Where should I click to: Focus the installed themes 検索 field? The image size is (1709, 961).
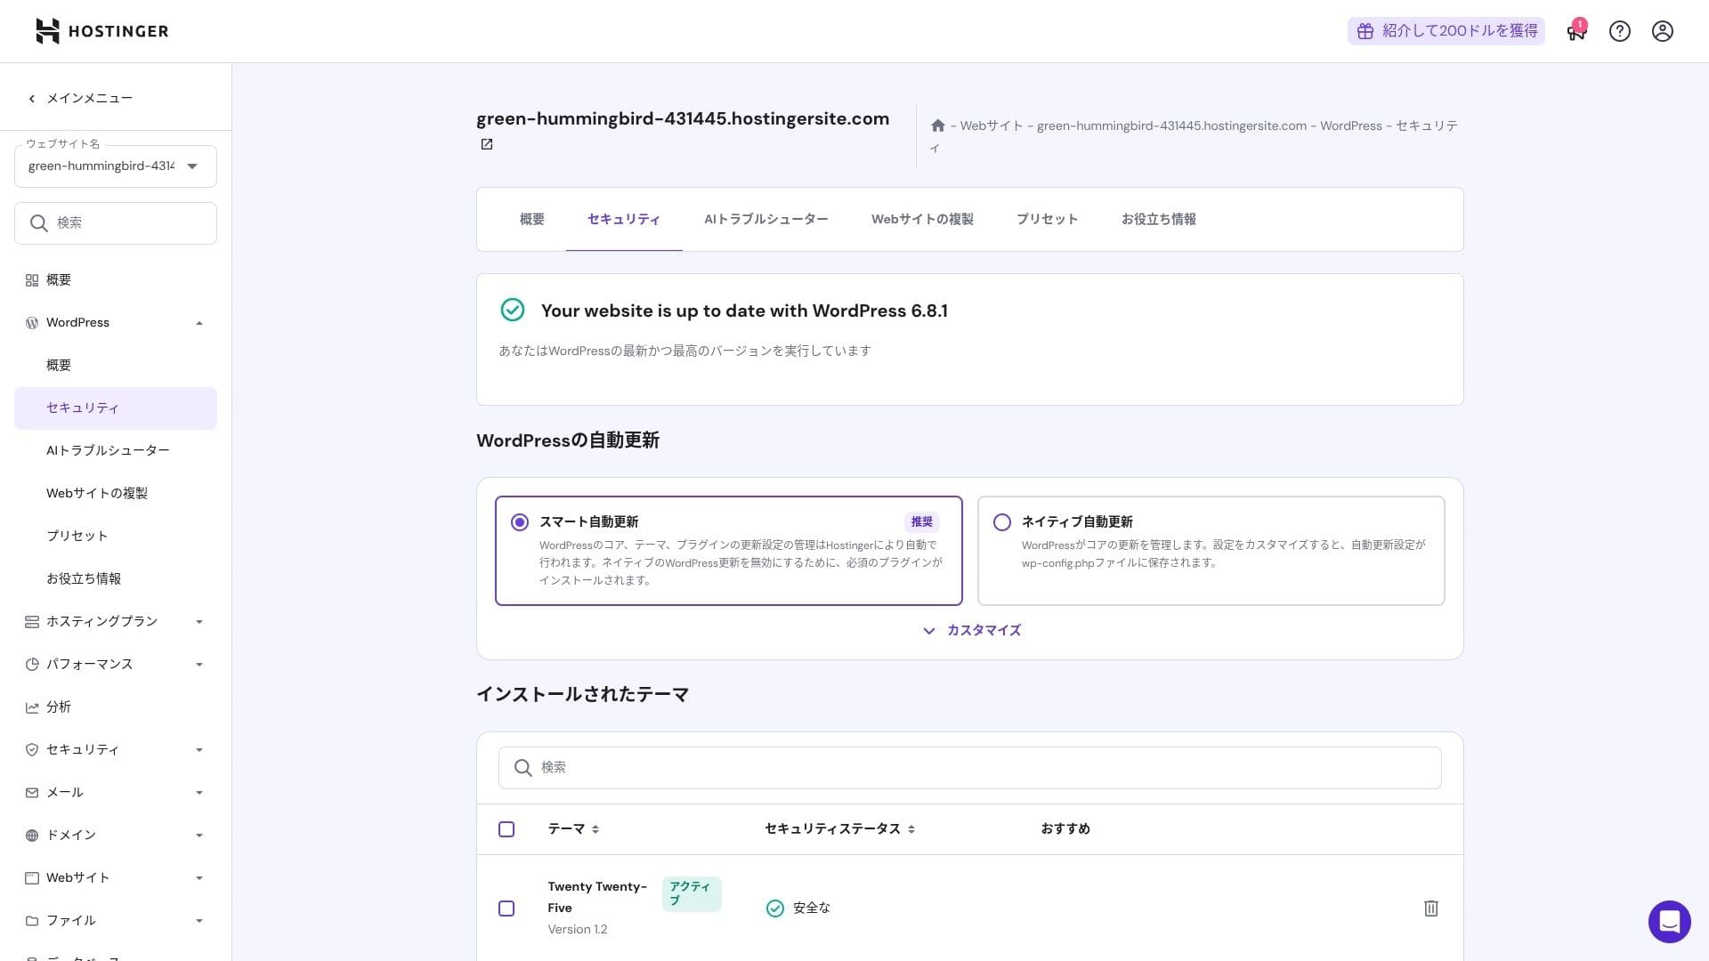(x=970, y=768)
